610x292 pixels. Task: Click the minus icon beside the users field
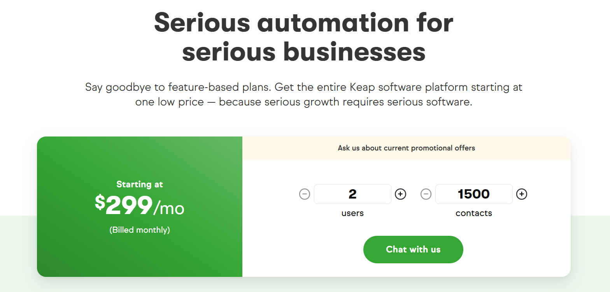click(x=305, y=194)
